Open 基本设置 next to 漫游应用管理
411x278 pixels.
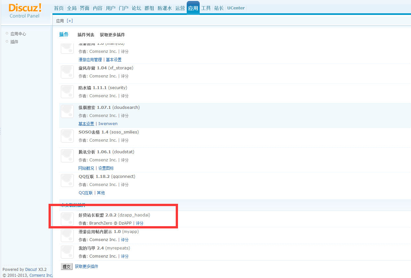click(x=114, y=60)
